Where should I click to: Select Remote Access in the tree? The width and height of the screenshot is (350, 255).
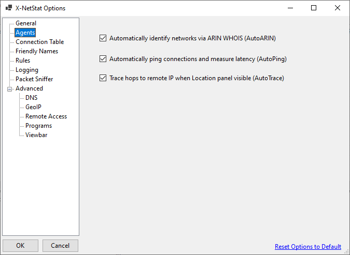pyautogui.click(x=46, y=116)
